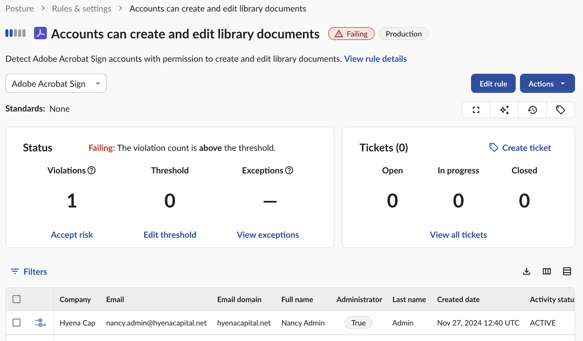Open View all tickets link
Viewport: 583px width, 341px height.
[458, 235]
